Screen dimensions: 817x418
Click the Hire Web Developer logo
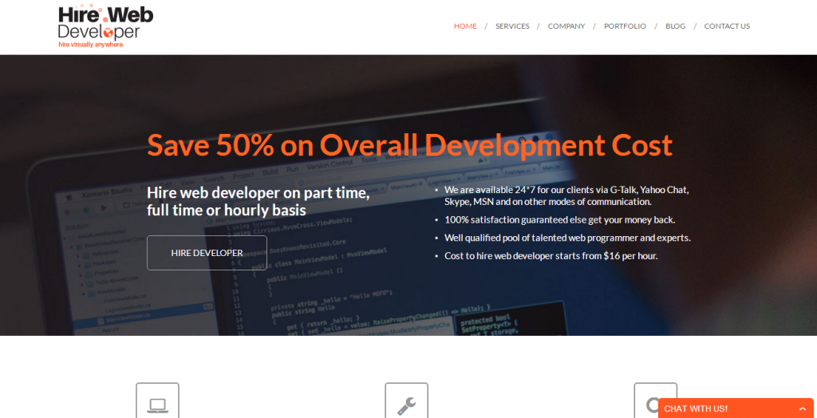point(105,23)
